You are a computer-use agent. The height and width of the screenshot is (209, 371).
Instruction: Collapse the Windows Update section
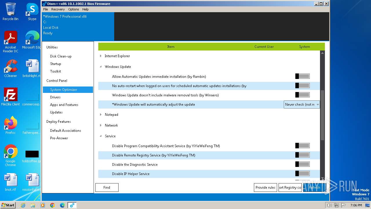point(101,67)
